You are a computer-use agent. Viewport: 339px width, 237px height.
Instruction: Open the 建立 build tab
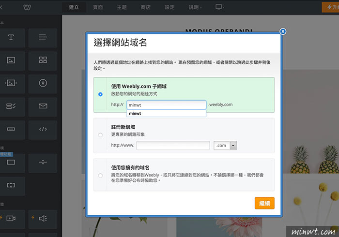coord(74,7)
